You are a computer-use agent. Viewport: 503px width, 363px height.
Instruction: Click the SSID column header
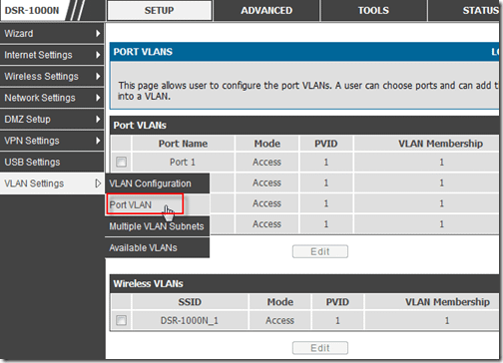point(190,302)
